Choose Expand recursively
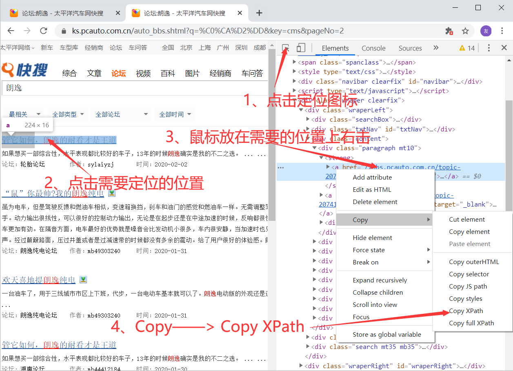This screenshot has width=513, height=371. [x=380, y=280]
